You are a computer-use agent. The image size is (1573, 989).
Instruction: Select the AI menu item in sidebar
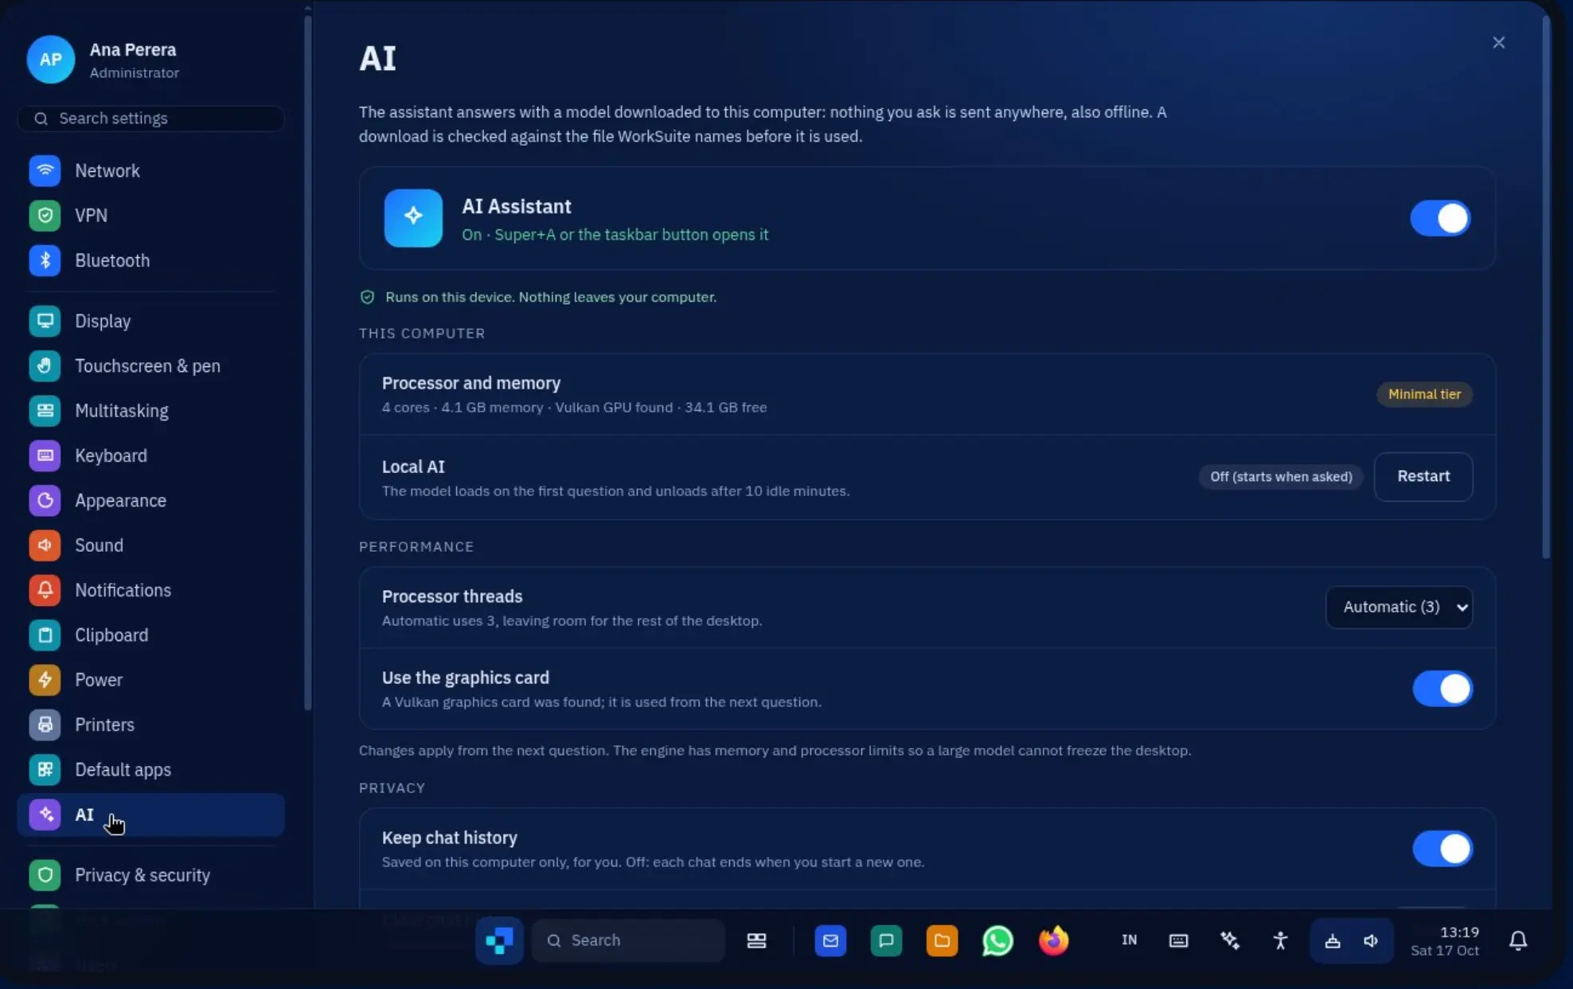point(151,815)
